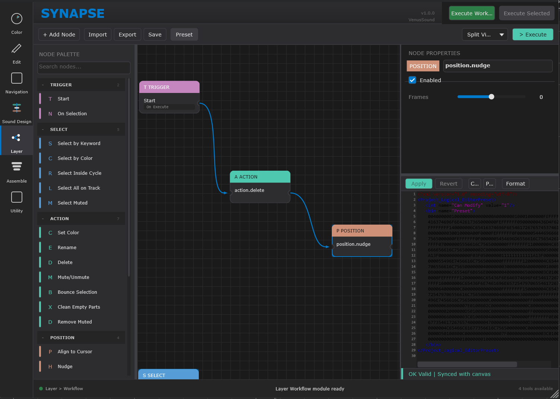Screen dimensions: 560x399
Task: Pick the Nudge position node
Action: pos(82,367)
